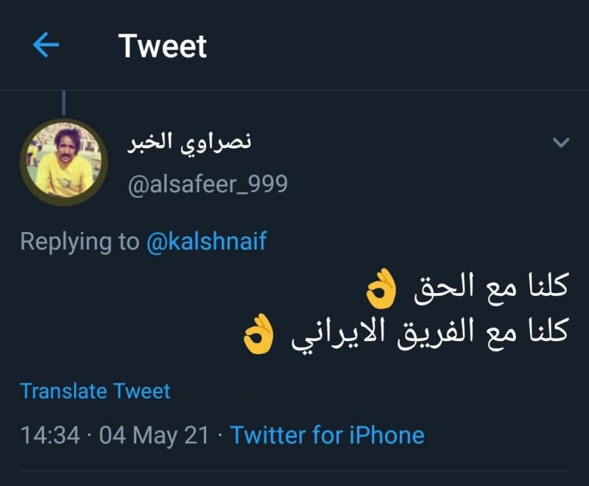Click the 'Replying to' label
589x486 pixels.
(x=79, y=242)
